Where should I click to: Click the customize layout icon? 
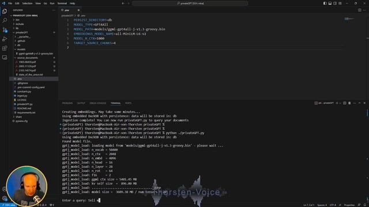pos(340,3)
